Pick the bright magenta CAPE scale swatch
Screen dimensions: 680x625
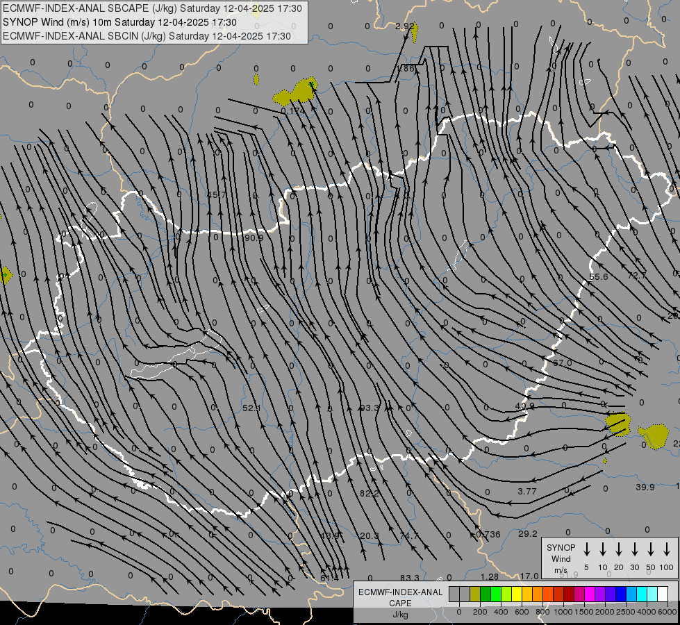pyautogui.click(x=590, y=594)
